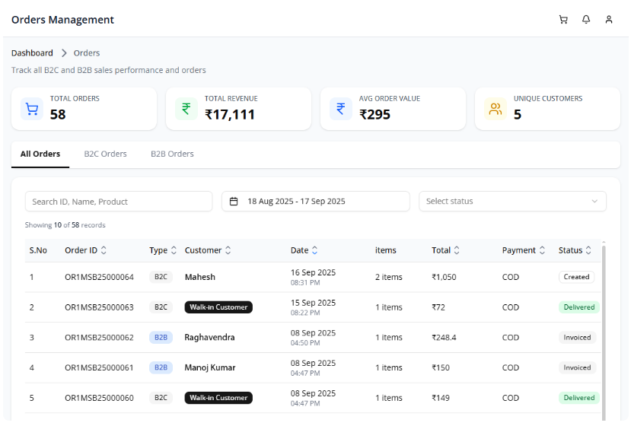The width and height of the screenshot is (631, 426).
Task: Focus the Search ID, Name, Product field
Action: tap(119, 202)
